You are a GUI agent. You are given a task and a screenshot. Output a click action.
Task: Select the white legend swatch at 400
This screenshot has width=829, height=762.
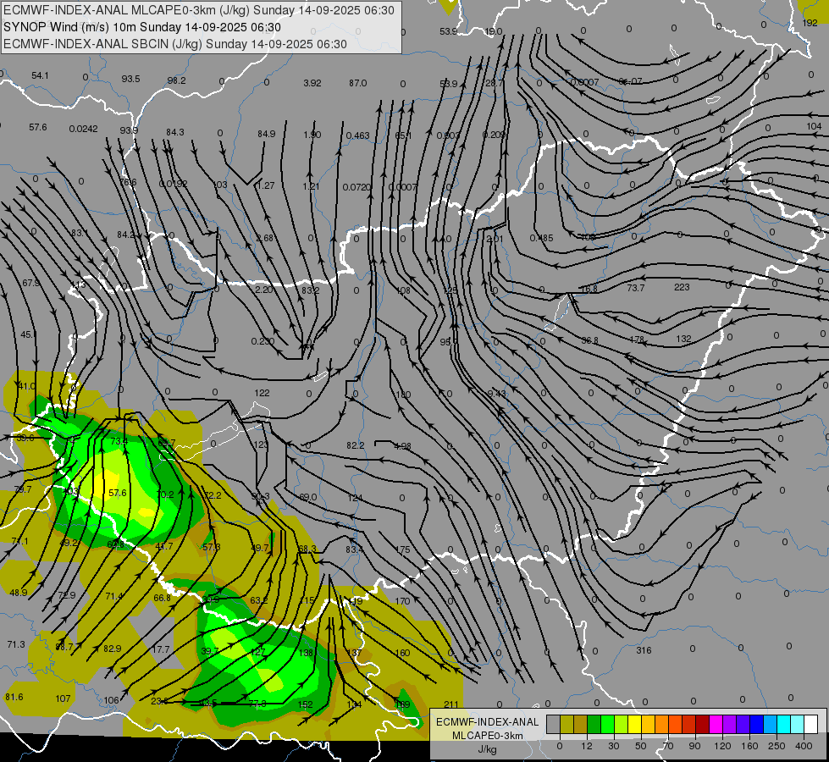[811, 724]
